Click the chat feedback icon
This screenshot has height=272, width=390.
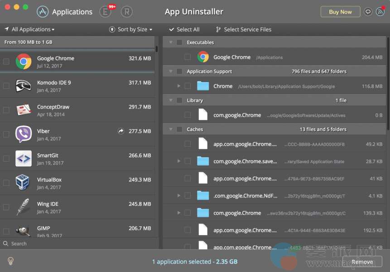coord(368,12)
